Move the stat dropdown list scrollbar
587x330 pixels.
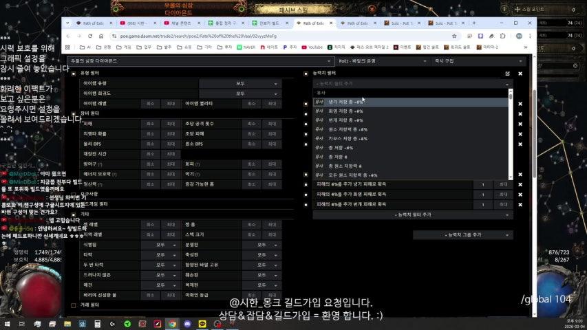pos(510,96)
